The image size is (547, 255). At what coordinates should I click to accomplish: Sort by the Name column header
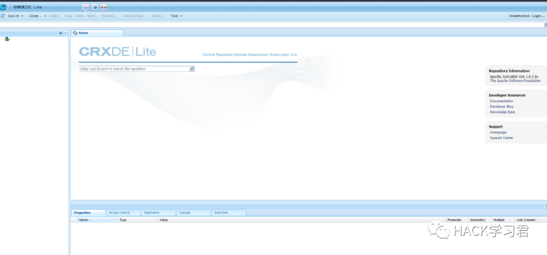pyautogui.click(x=98, y=220)
